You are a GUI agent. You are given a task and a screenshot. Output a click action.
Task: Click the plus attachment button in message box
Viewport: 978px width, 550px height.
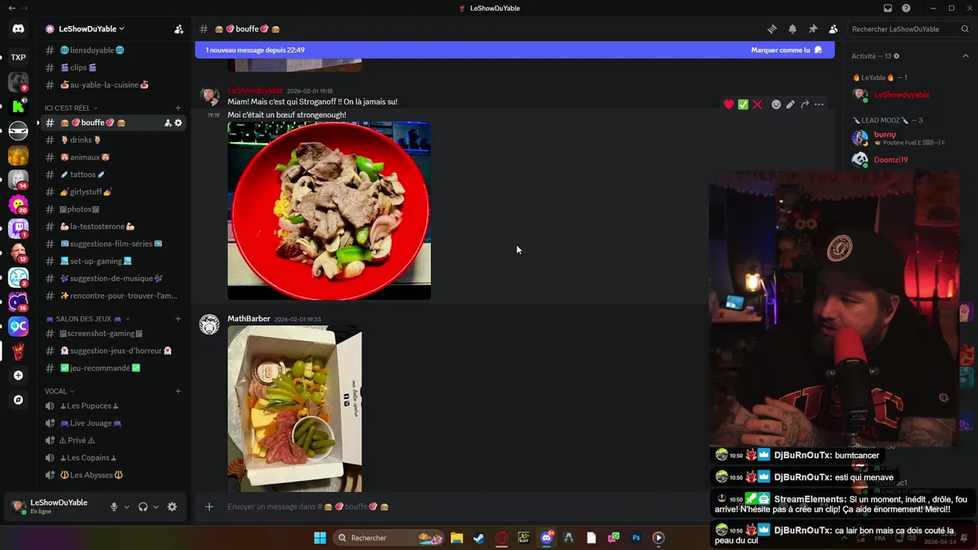pos(209,506)
